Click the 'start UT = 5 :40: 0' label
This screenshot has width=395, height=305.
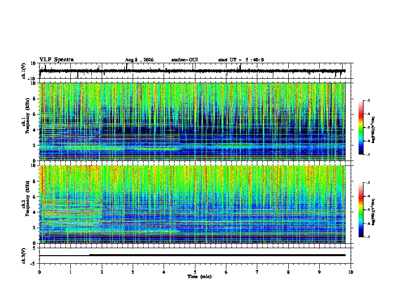pos(241,60)
